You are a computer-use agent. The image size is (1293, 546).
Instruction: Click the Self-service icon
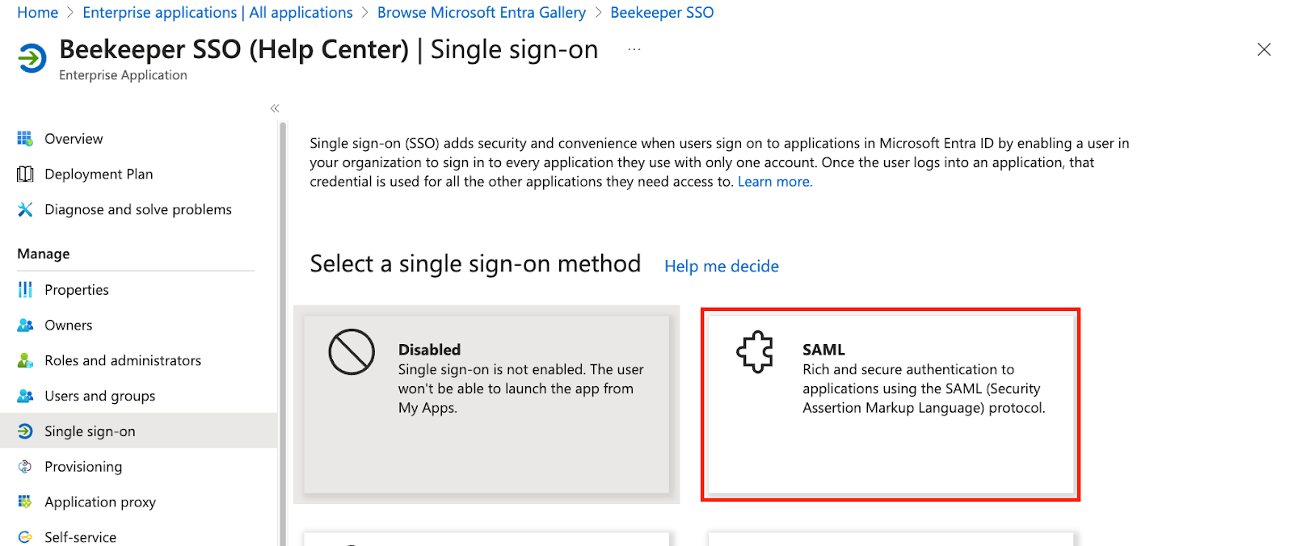pos(25,537)
